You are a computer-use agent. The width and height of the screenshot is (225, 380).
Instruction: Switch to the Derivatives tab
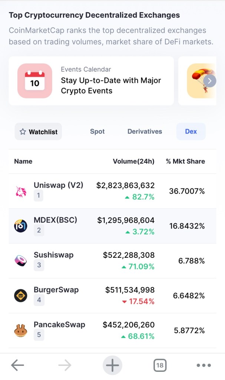coord(145,131)
